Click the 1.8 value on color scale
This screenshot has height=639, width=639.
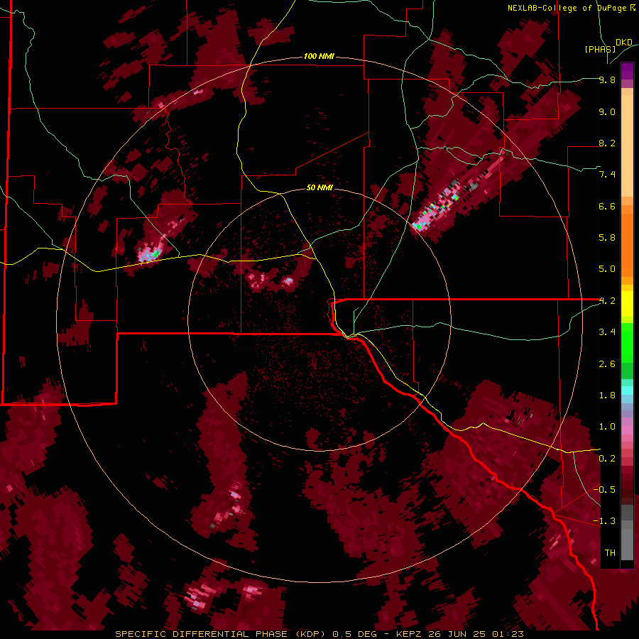click(x=607, y=395)
